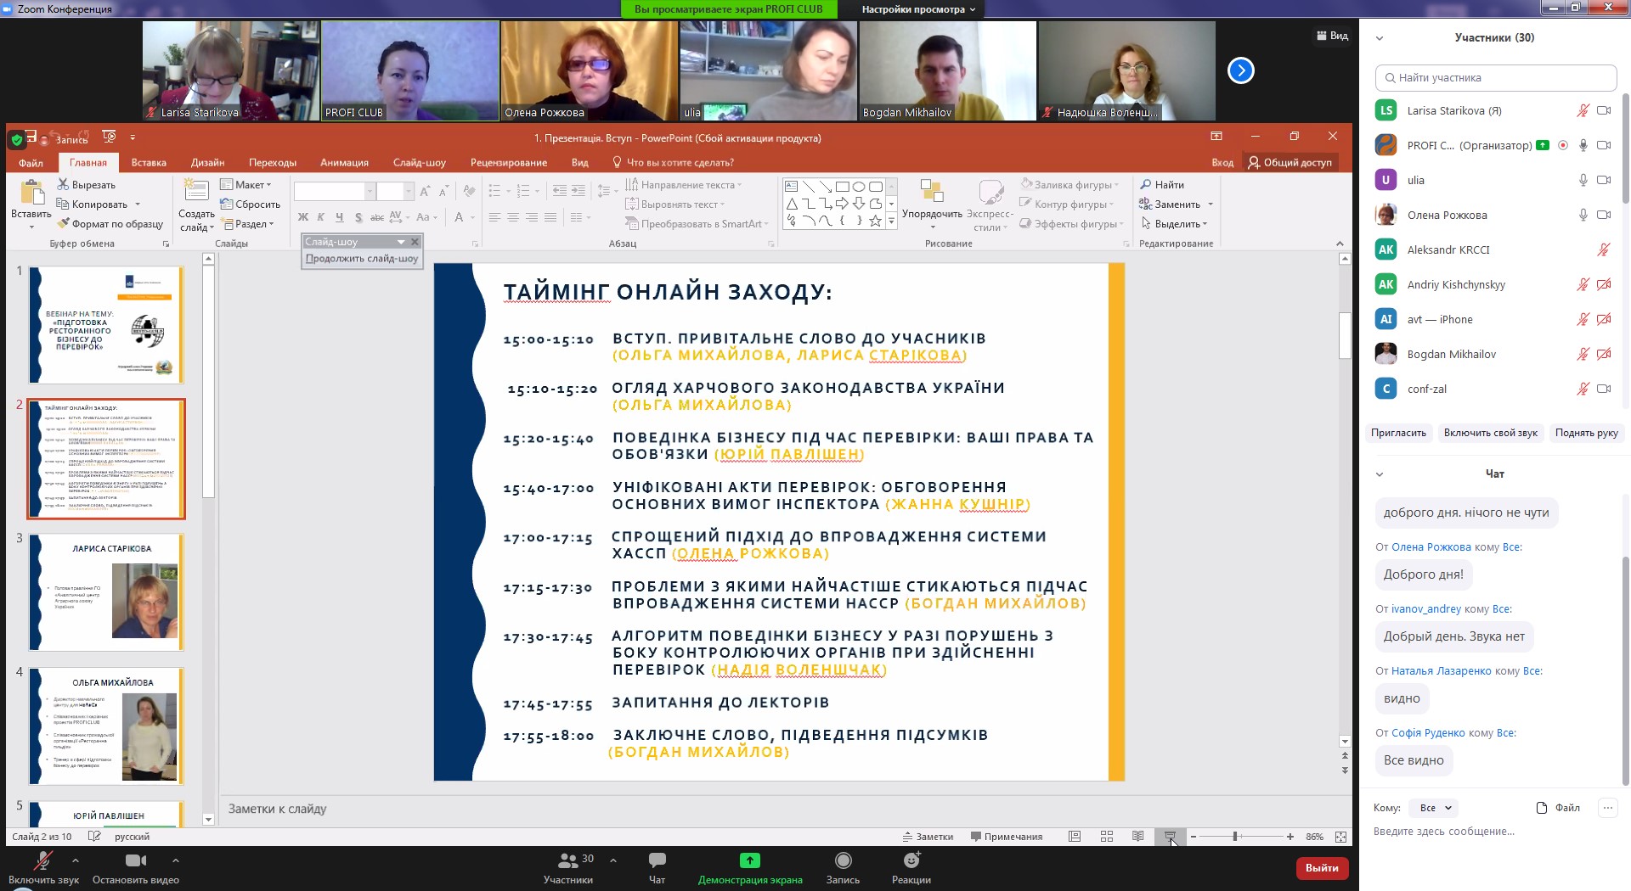Open the Макет layout dropdown
This screenshot has height=891, width=1631.
pos(246,184)
